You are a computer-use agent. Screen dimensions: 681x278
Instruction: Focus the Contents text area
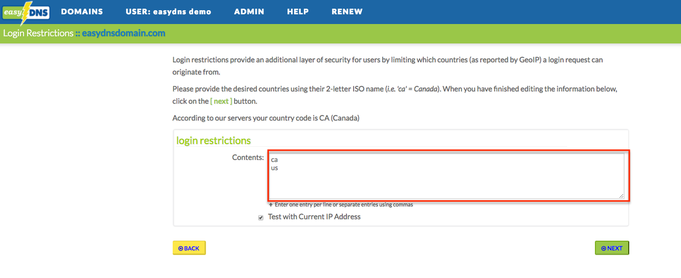tap(447, 176)
